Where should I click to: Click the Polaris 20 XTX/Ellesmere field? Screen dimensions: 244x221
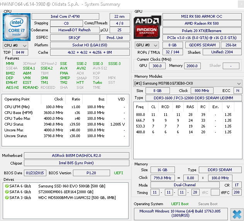pos(202,31)
